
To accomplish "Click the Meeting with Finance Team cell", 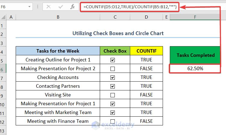I will (58, 121).
